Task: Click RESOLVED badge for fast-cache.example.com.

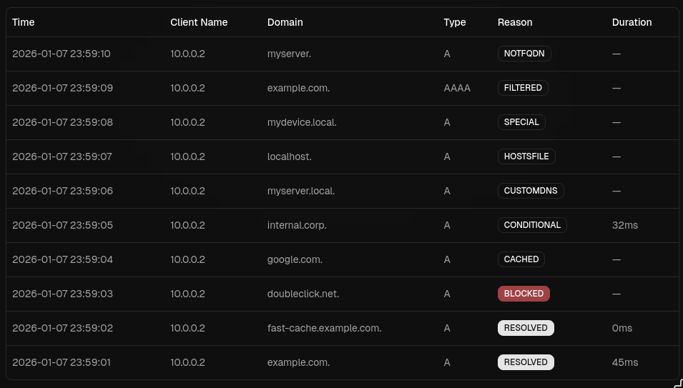Action: pyautogui.click(x=526, y=328)
